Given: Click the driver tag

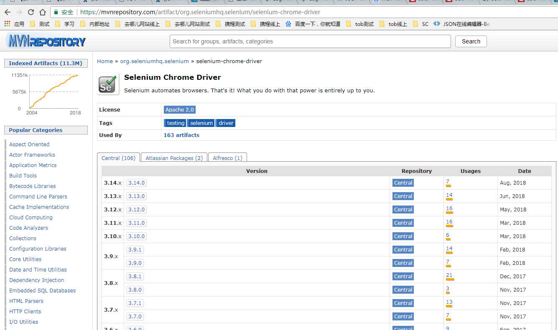Looking at the screenshot, I should click(x=226, y=123).
